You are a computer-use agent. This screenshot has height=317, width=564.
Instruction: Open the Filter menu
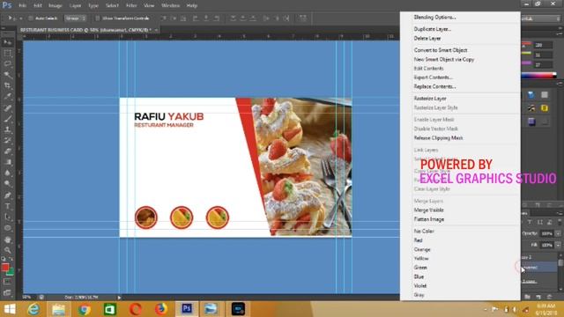pos(131,5)
